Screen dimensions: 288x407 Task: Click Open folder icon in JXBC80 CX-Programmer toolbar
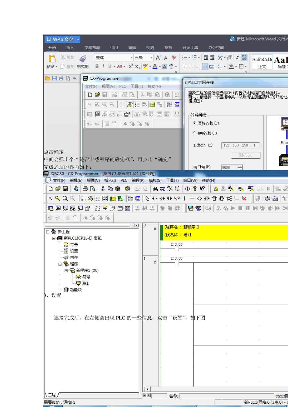click(58, 189)
